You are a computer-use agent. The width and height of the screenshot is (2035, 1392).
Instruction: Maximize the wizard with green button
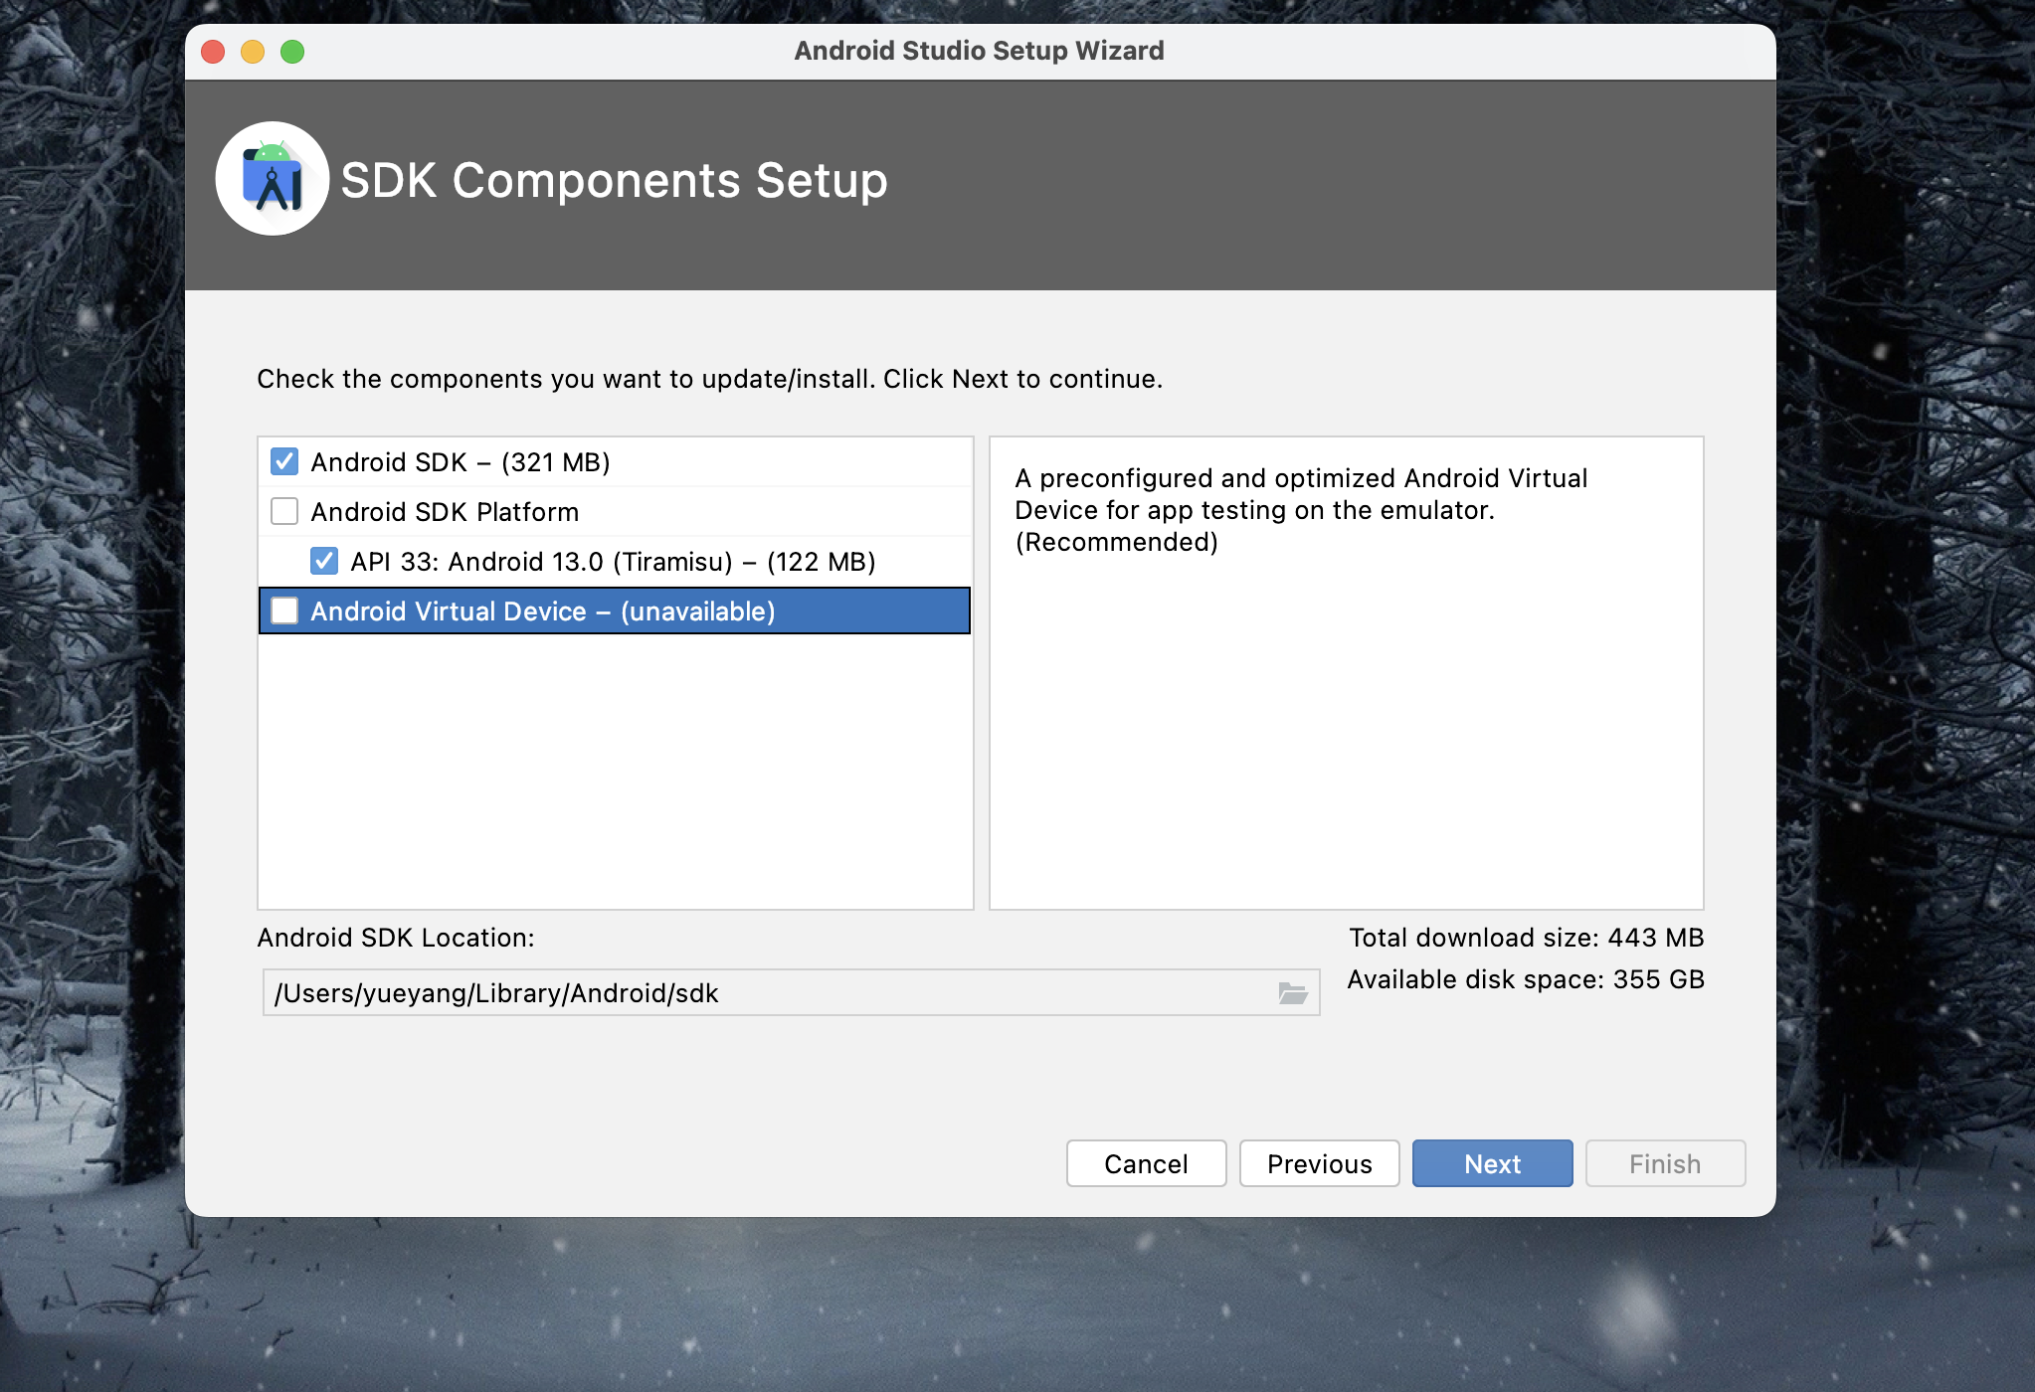pos(292,51)
